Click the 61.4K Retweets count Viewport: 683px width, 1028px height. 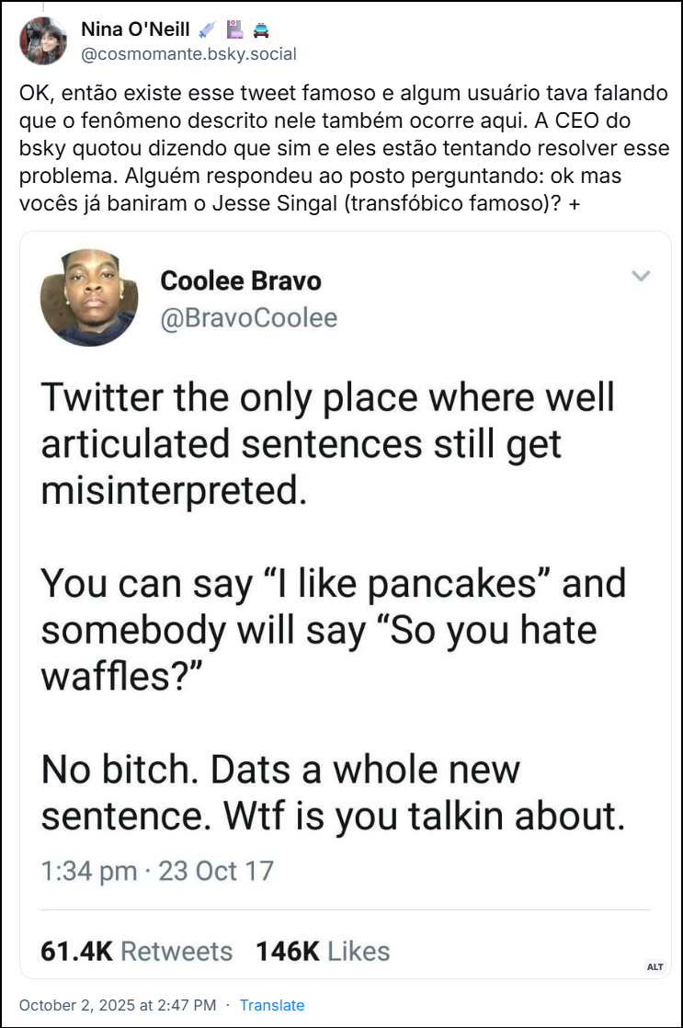coord(137,950)
